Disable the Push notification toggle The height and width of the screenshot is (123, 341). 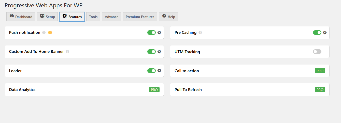151,33
